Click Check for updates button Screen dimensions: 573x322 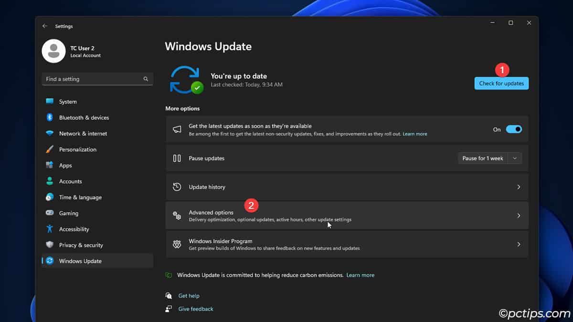(501, 83)
